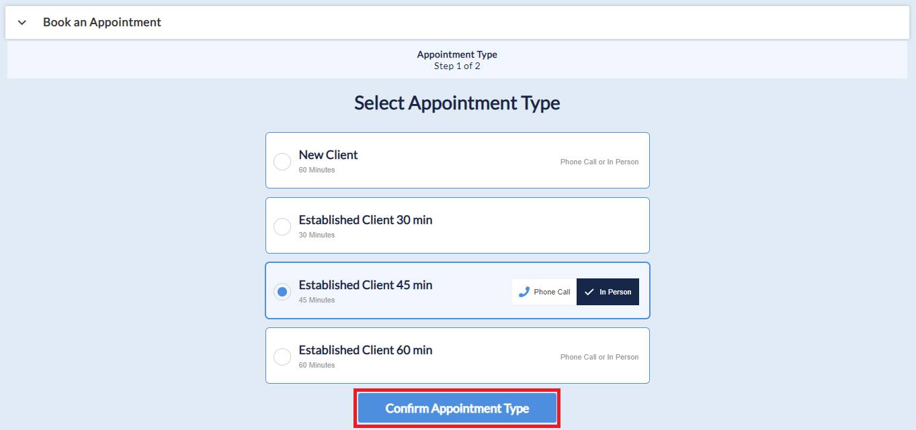The width and height of the screenshot is (916, 430).
Task: Choose the Established Client 30 min radio
Action: (282, 227)
